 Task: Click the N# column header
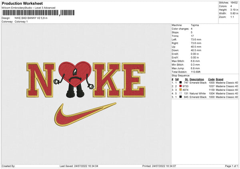[177, 79]
